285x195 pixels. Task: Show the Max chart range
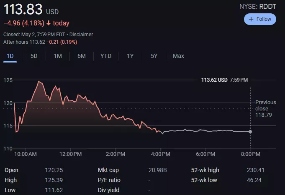coord(178,56)
